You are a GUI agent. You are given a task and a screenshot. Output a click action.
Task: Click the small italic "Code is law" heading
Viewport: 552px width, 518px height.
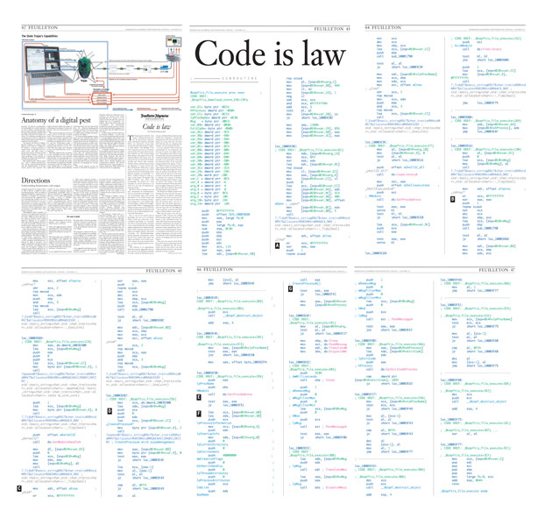pyautogui.click(x=153, y=127)
